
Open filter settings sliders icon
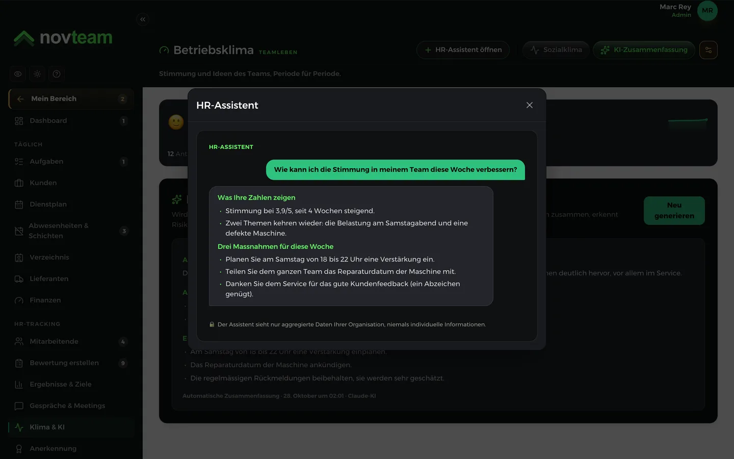pos(709,50)
